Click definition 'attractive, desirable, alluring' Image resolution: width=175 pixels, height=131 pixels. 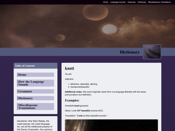pyautogui.click(x=84, y=84)
